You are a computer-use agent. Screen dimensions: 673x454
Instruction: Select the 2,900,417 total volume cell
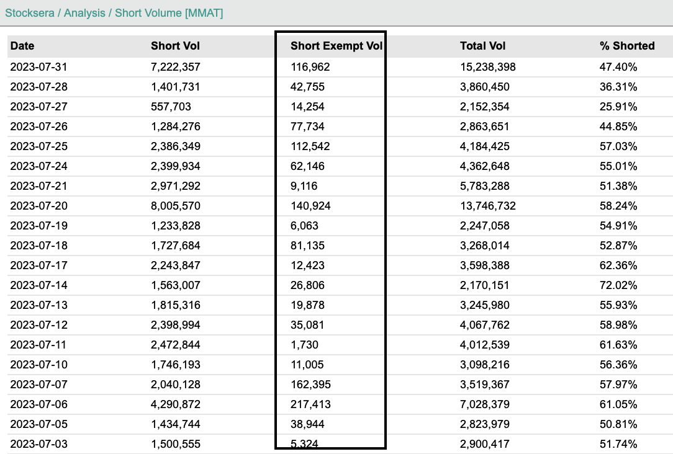[485, 444]
